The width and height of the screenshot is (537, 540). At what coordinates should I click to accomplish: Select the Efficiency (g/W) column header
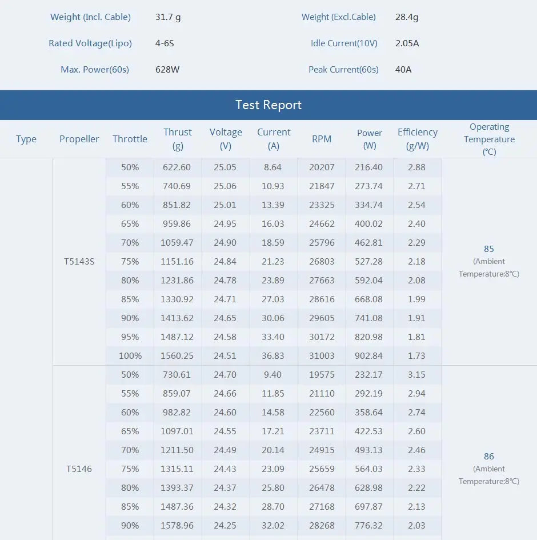pyautogui.click(x=418, y=139)
